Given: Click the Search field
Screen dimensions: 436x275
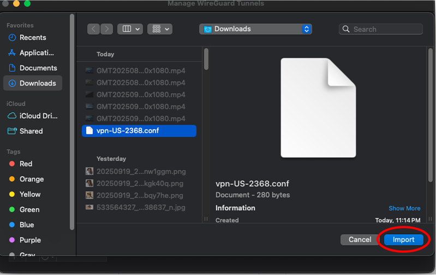Looking at the screenshot, I should pos(381,29).
